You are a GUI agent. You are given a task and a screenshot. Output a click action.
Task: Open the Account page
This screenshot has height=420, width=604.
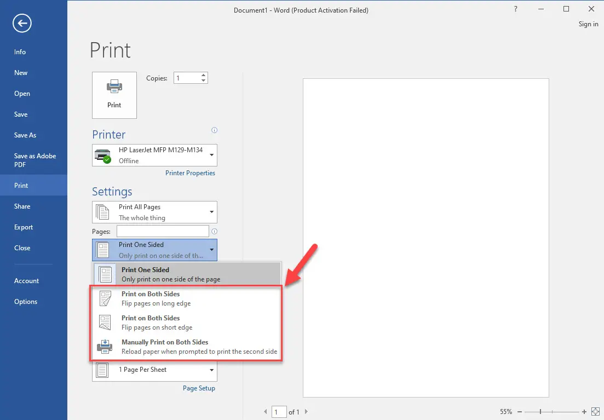coord(33,281)
